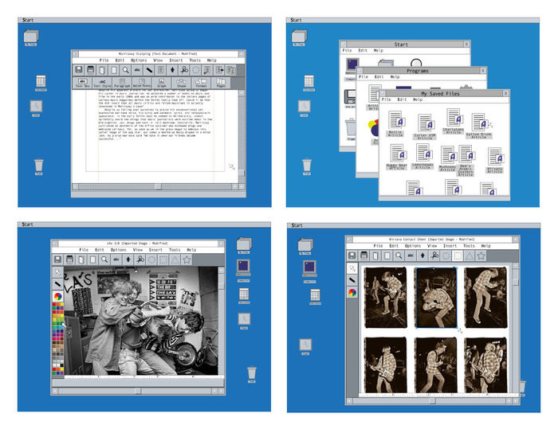The width and height of the screenshot is (558, 433).
Task: Click the Pages button in the Morrissey document window
Action: pyautogui.click(x=221, y=83)
